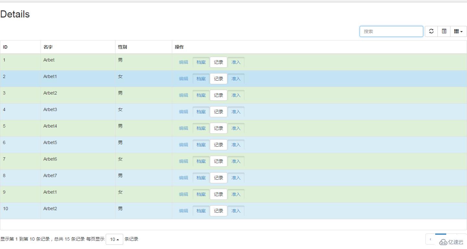Select name cell Arbet1 in row with ID 2
Image resolution: width=467 pixels, height=249 pixels.
(x=78, y=79)
